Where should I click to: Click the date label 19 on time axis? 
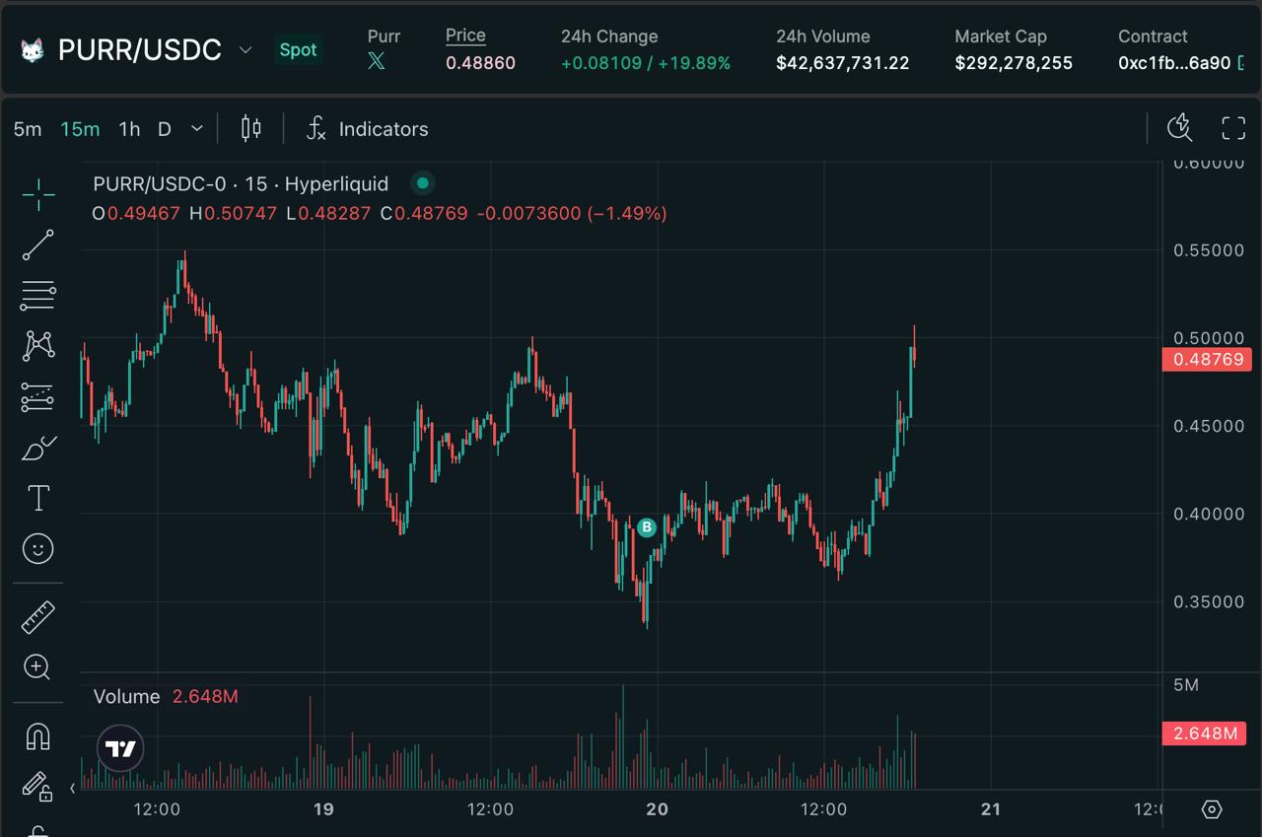(322, 809)
